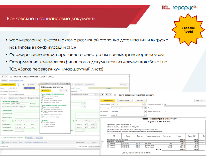Viewport: 206px width, 156px height.
Task: Add Реестр оказанных транспортных услуг to favorites with the star
Action: tap(115, 95)
